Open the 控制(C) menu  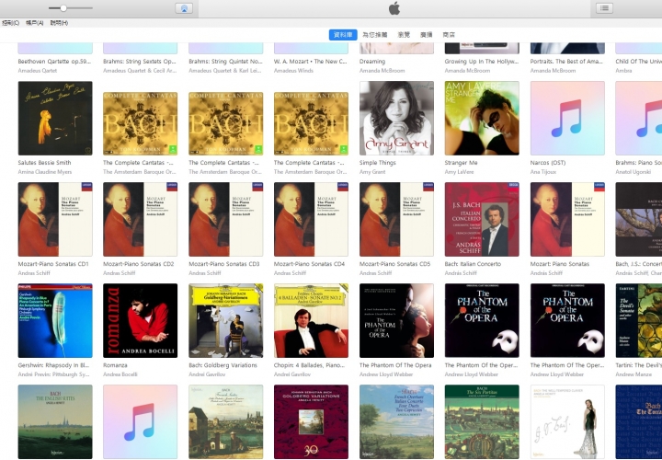point(10,23)
